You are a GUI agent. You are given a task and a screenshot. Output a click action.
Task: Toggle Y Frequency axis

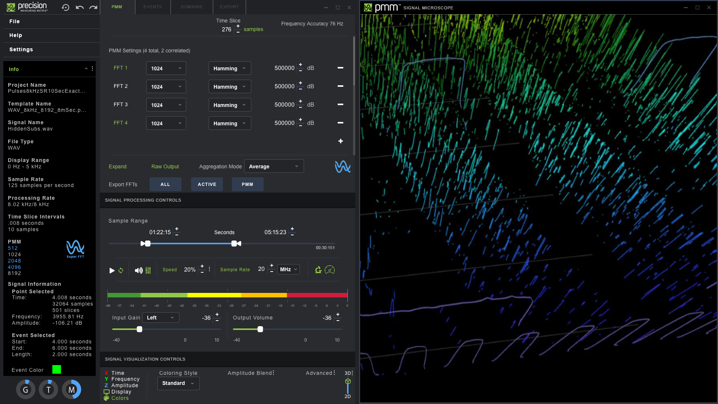tap(122, 379)
